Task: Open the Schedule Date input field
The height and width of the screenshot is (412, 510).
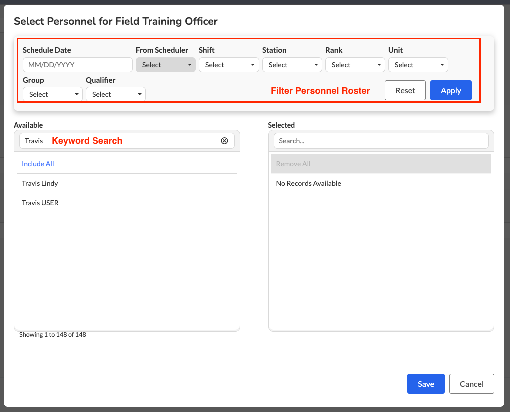Action: (78, 65)
